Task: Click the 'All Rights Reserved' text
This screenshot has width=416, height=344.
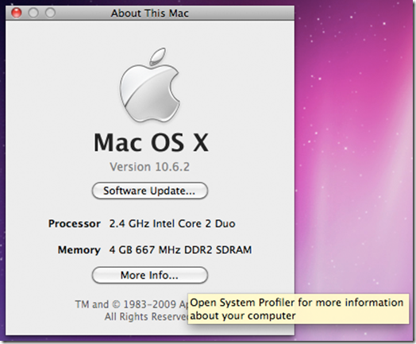Action: [146, 316]
